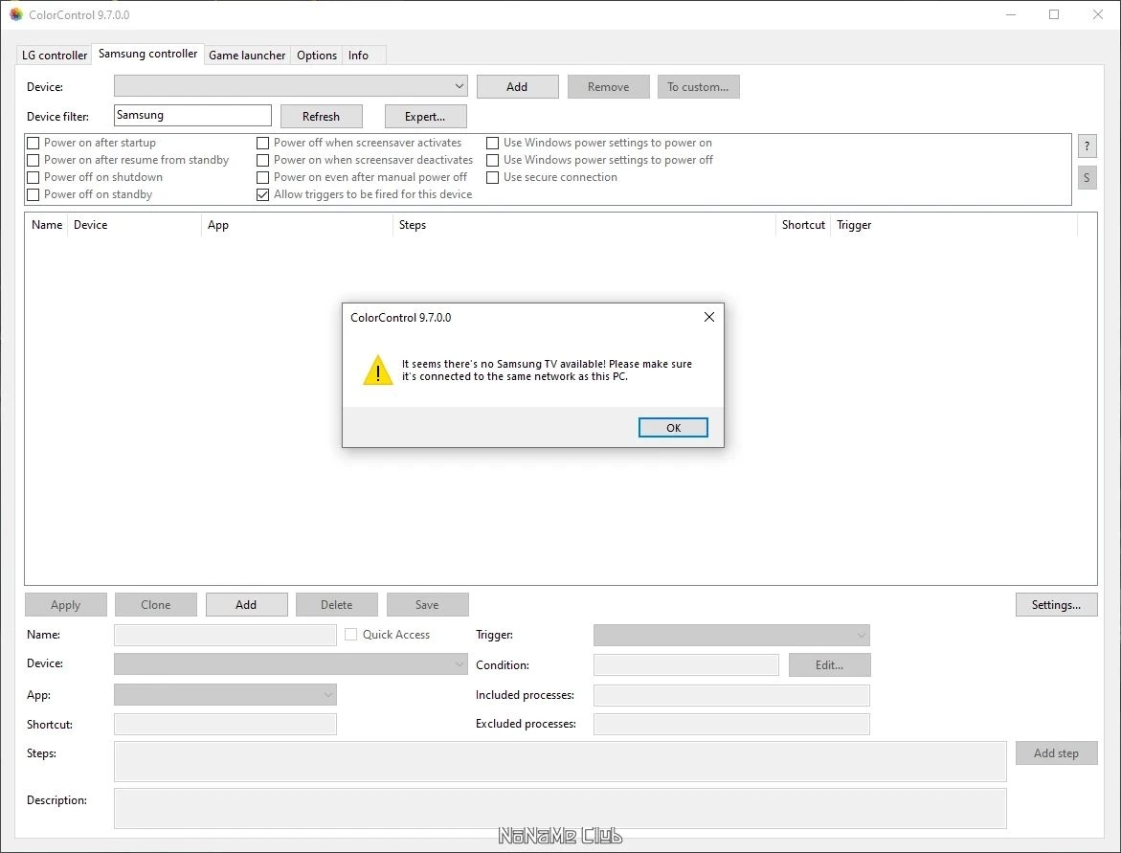Expand the lower Device dropdown
1121x853 pixels.
tap(290, 663)
